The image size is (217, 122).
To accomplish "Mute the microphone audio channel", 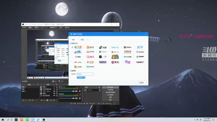I will tap(76, 91).
